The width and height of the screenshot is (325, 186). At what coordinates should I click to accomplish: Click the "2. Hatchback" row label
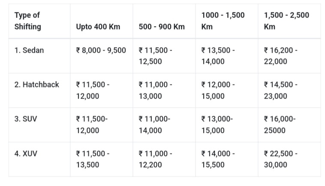click(x=37, y=84)
